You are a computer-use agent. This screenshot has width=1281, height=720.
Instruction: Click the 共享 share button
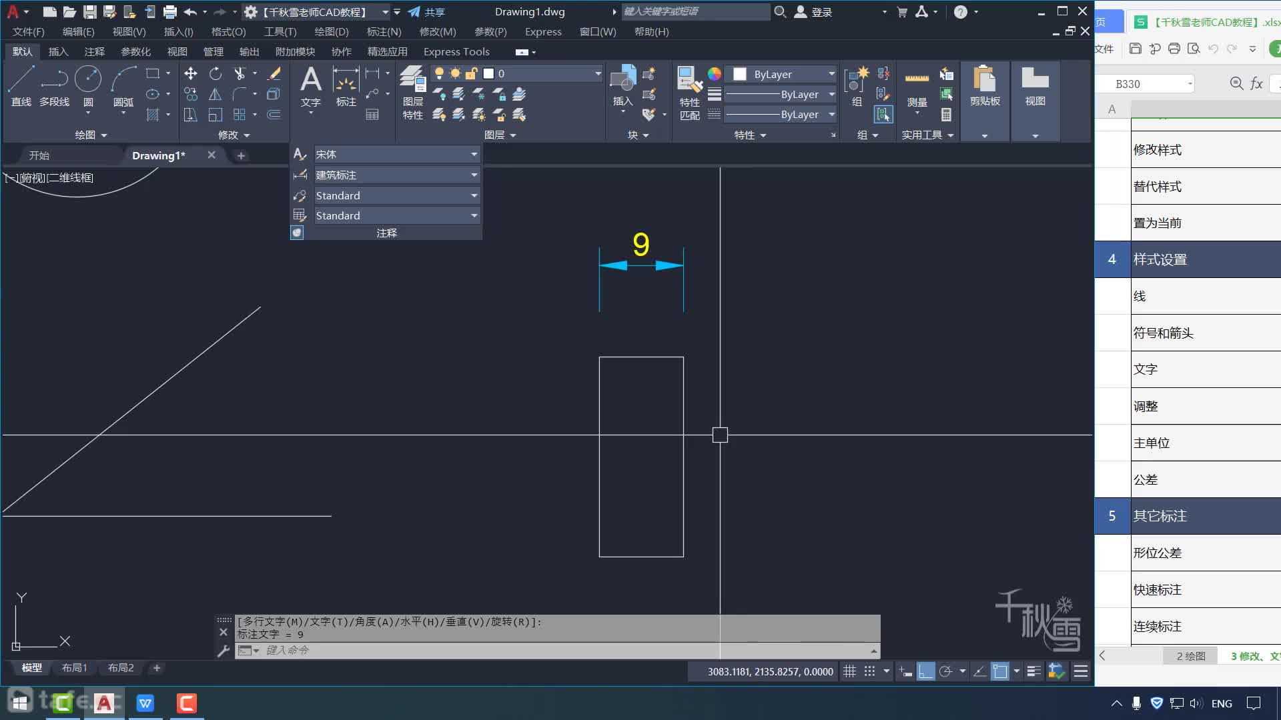[427, 12]
